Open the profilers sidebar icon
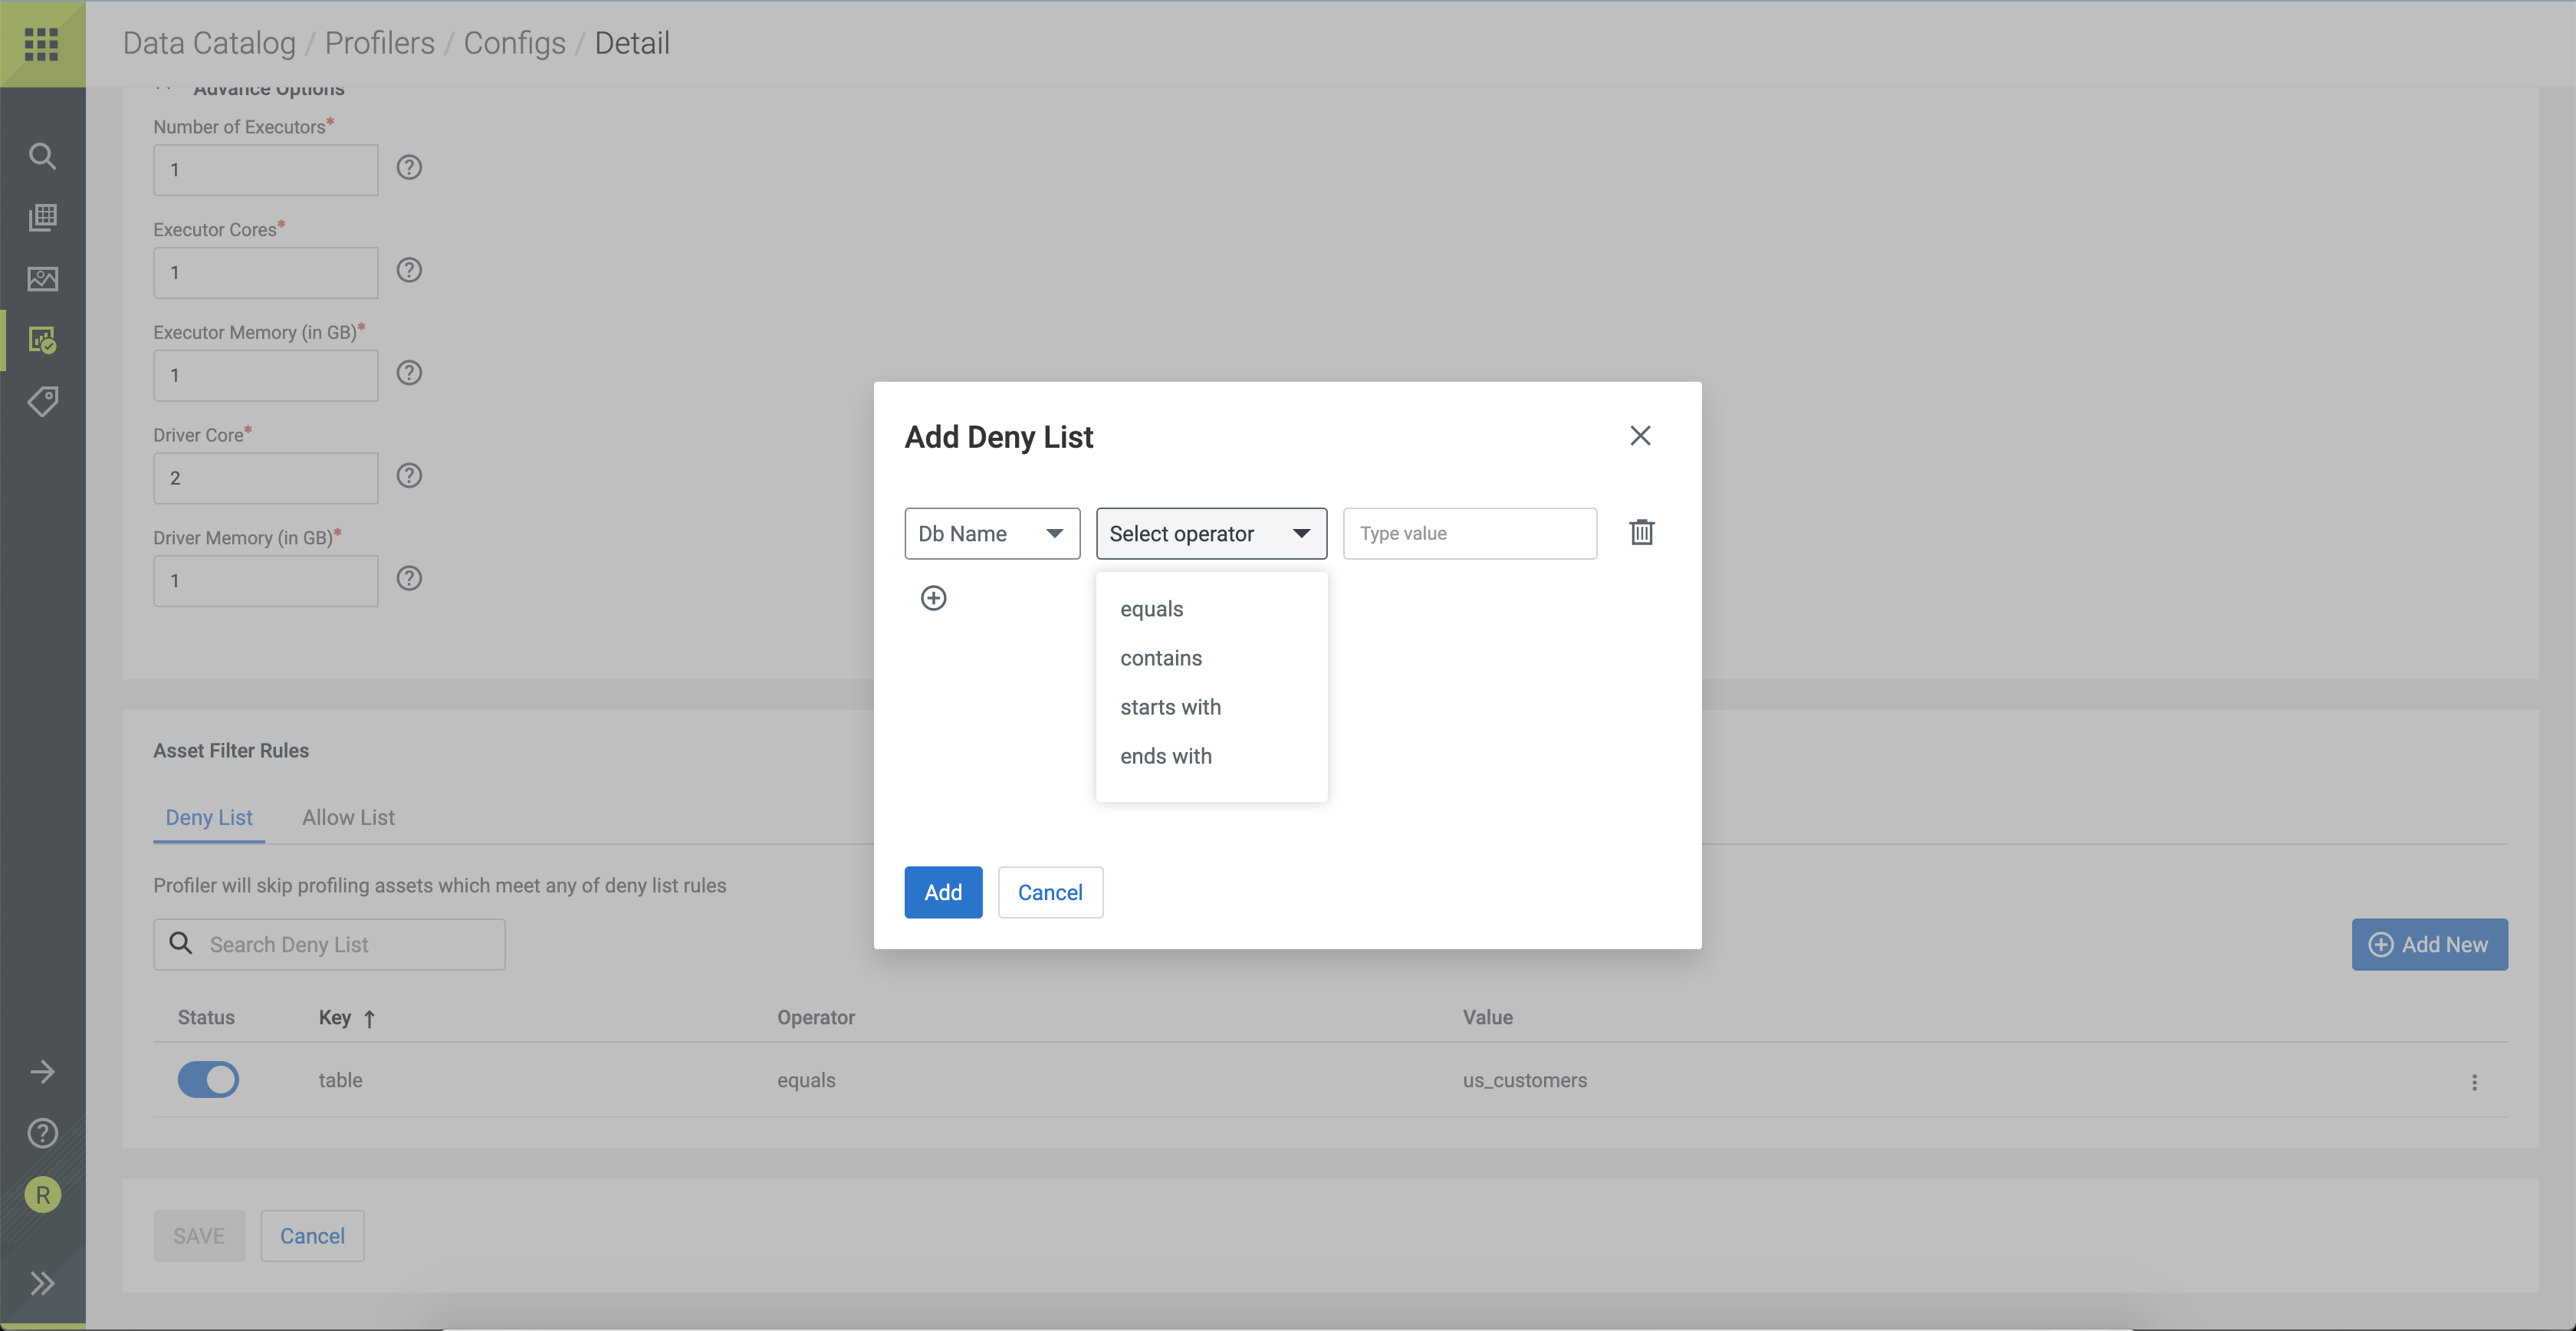This screenshot has height=1331, width=2576. pyautogui.click(x=42, y=340)
